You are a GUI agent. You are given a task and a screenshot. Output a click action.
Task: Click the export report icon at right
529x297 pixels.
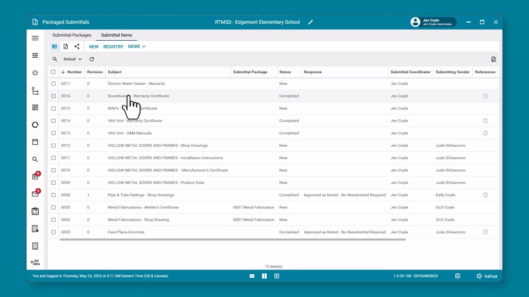click(x=494, y=59)
